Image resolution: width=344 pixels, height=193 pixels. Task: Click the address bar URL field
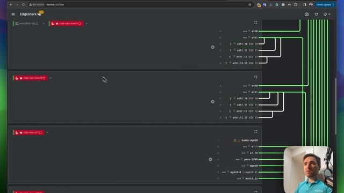pos(140,5)
